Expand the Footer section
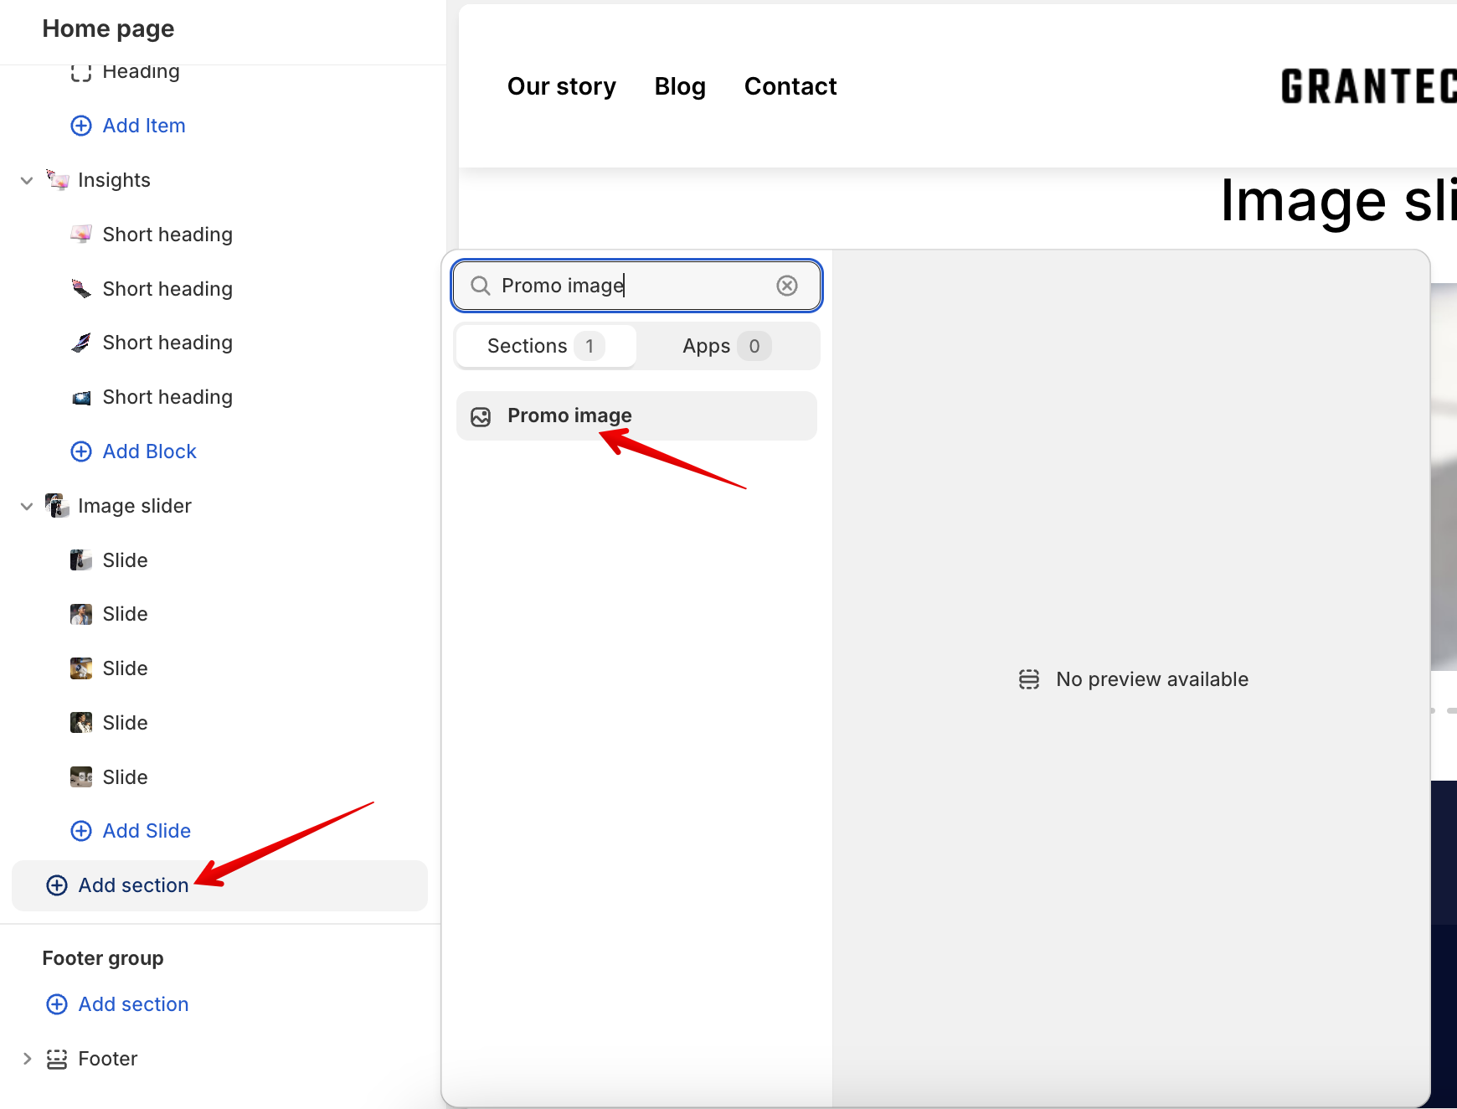The height and width of the screenshot is (1109, 1457). point(27,1059)
